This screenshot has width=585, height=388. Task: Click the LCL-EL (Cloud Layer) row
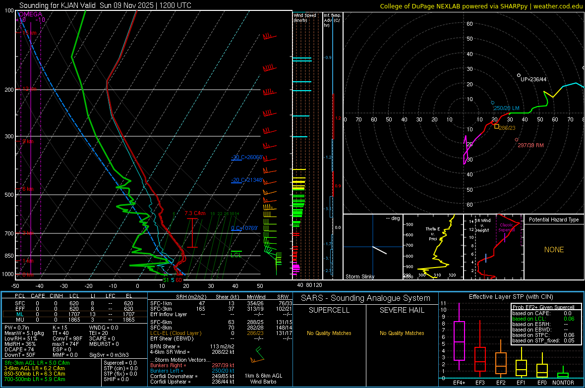coord(221,333)
